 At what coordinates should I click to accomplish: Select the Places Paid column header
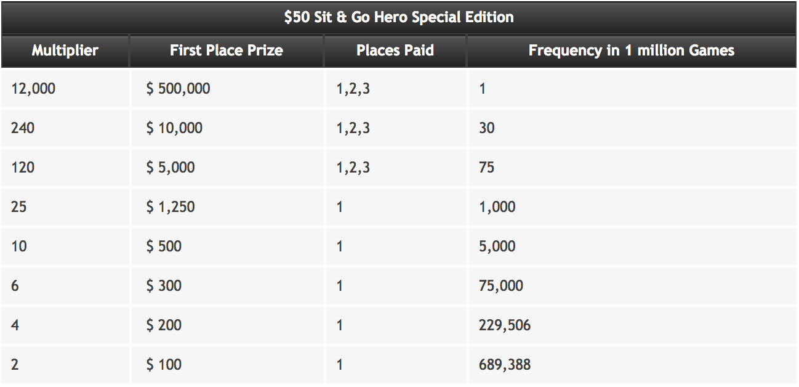click(395, 51)
